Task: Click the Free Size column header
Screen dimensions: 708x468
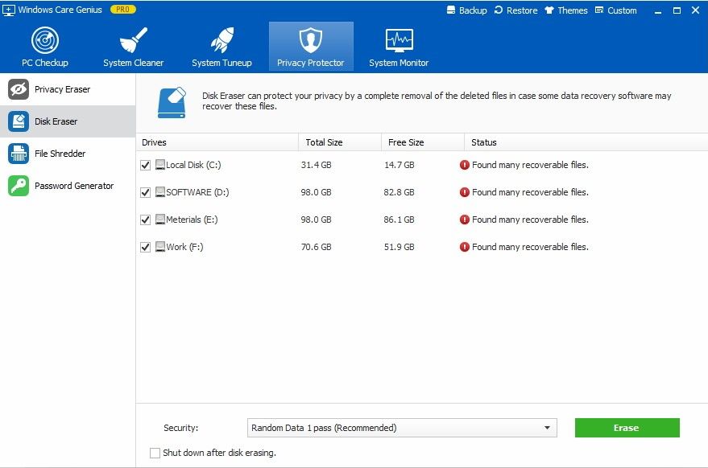Action: [423, 142]
